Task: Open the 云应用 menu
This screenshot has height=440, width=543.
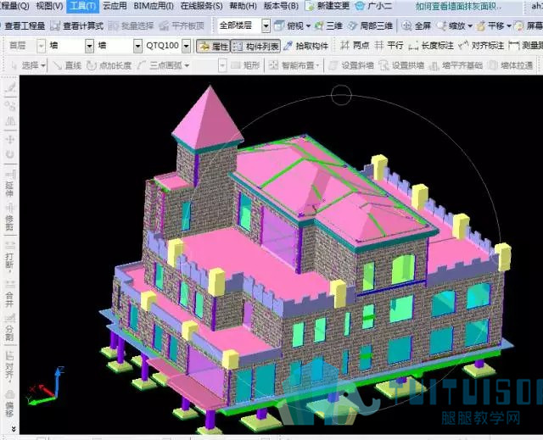Action: (115, 6)
